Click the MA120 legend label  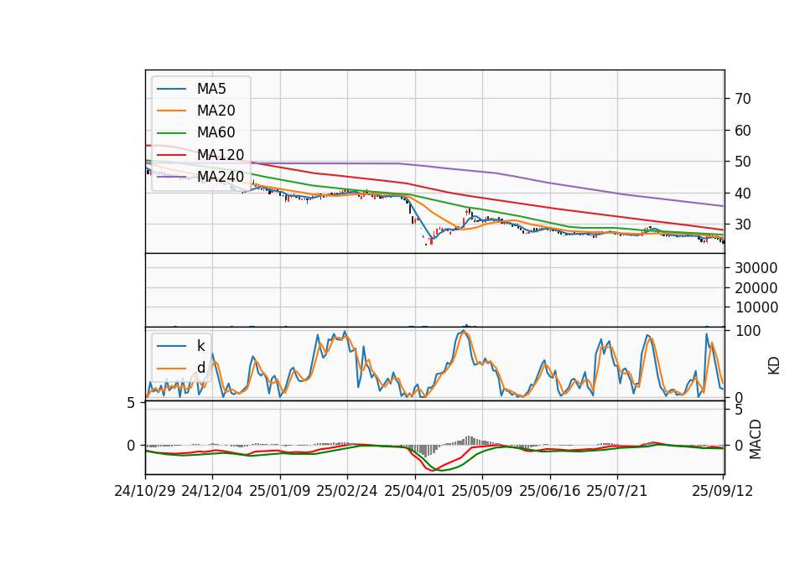(221, 155)
